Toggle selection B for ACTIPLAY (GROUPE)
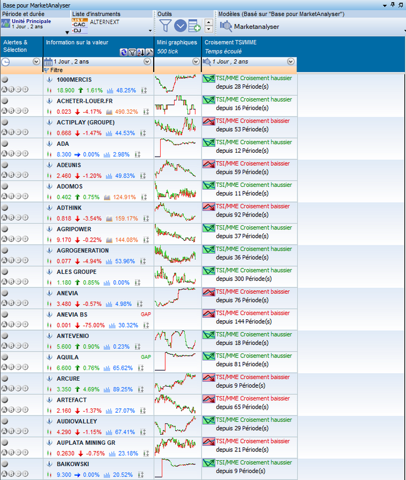This screenshot has height=480, width=406. pyautogui.click(x=12, y=132)
